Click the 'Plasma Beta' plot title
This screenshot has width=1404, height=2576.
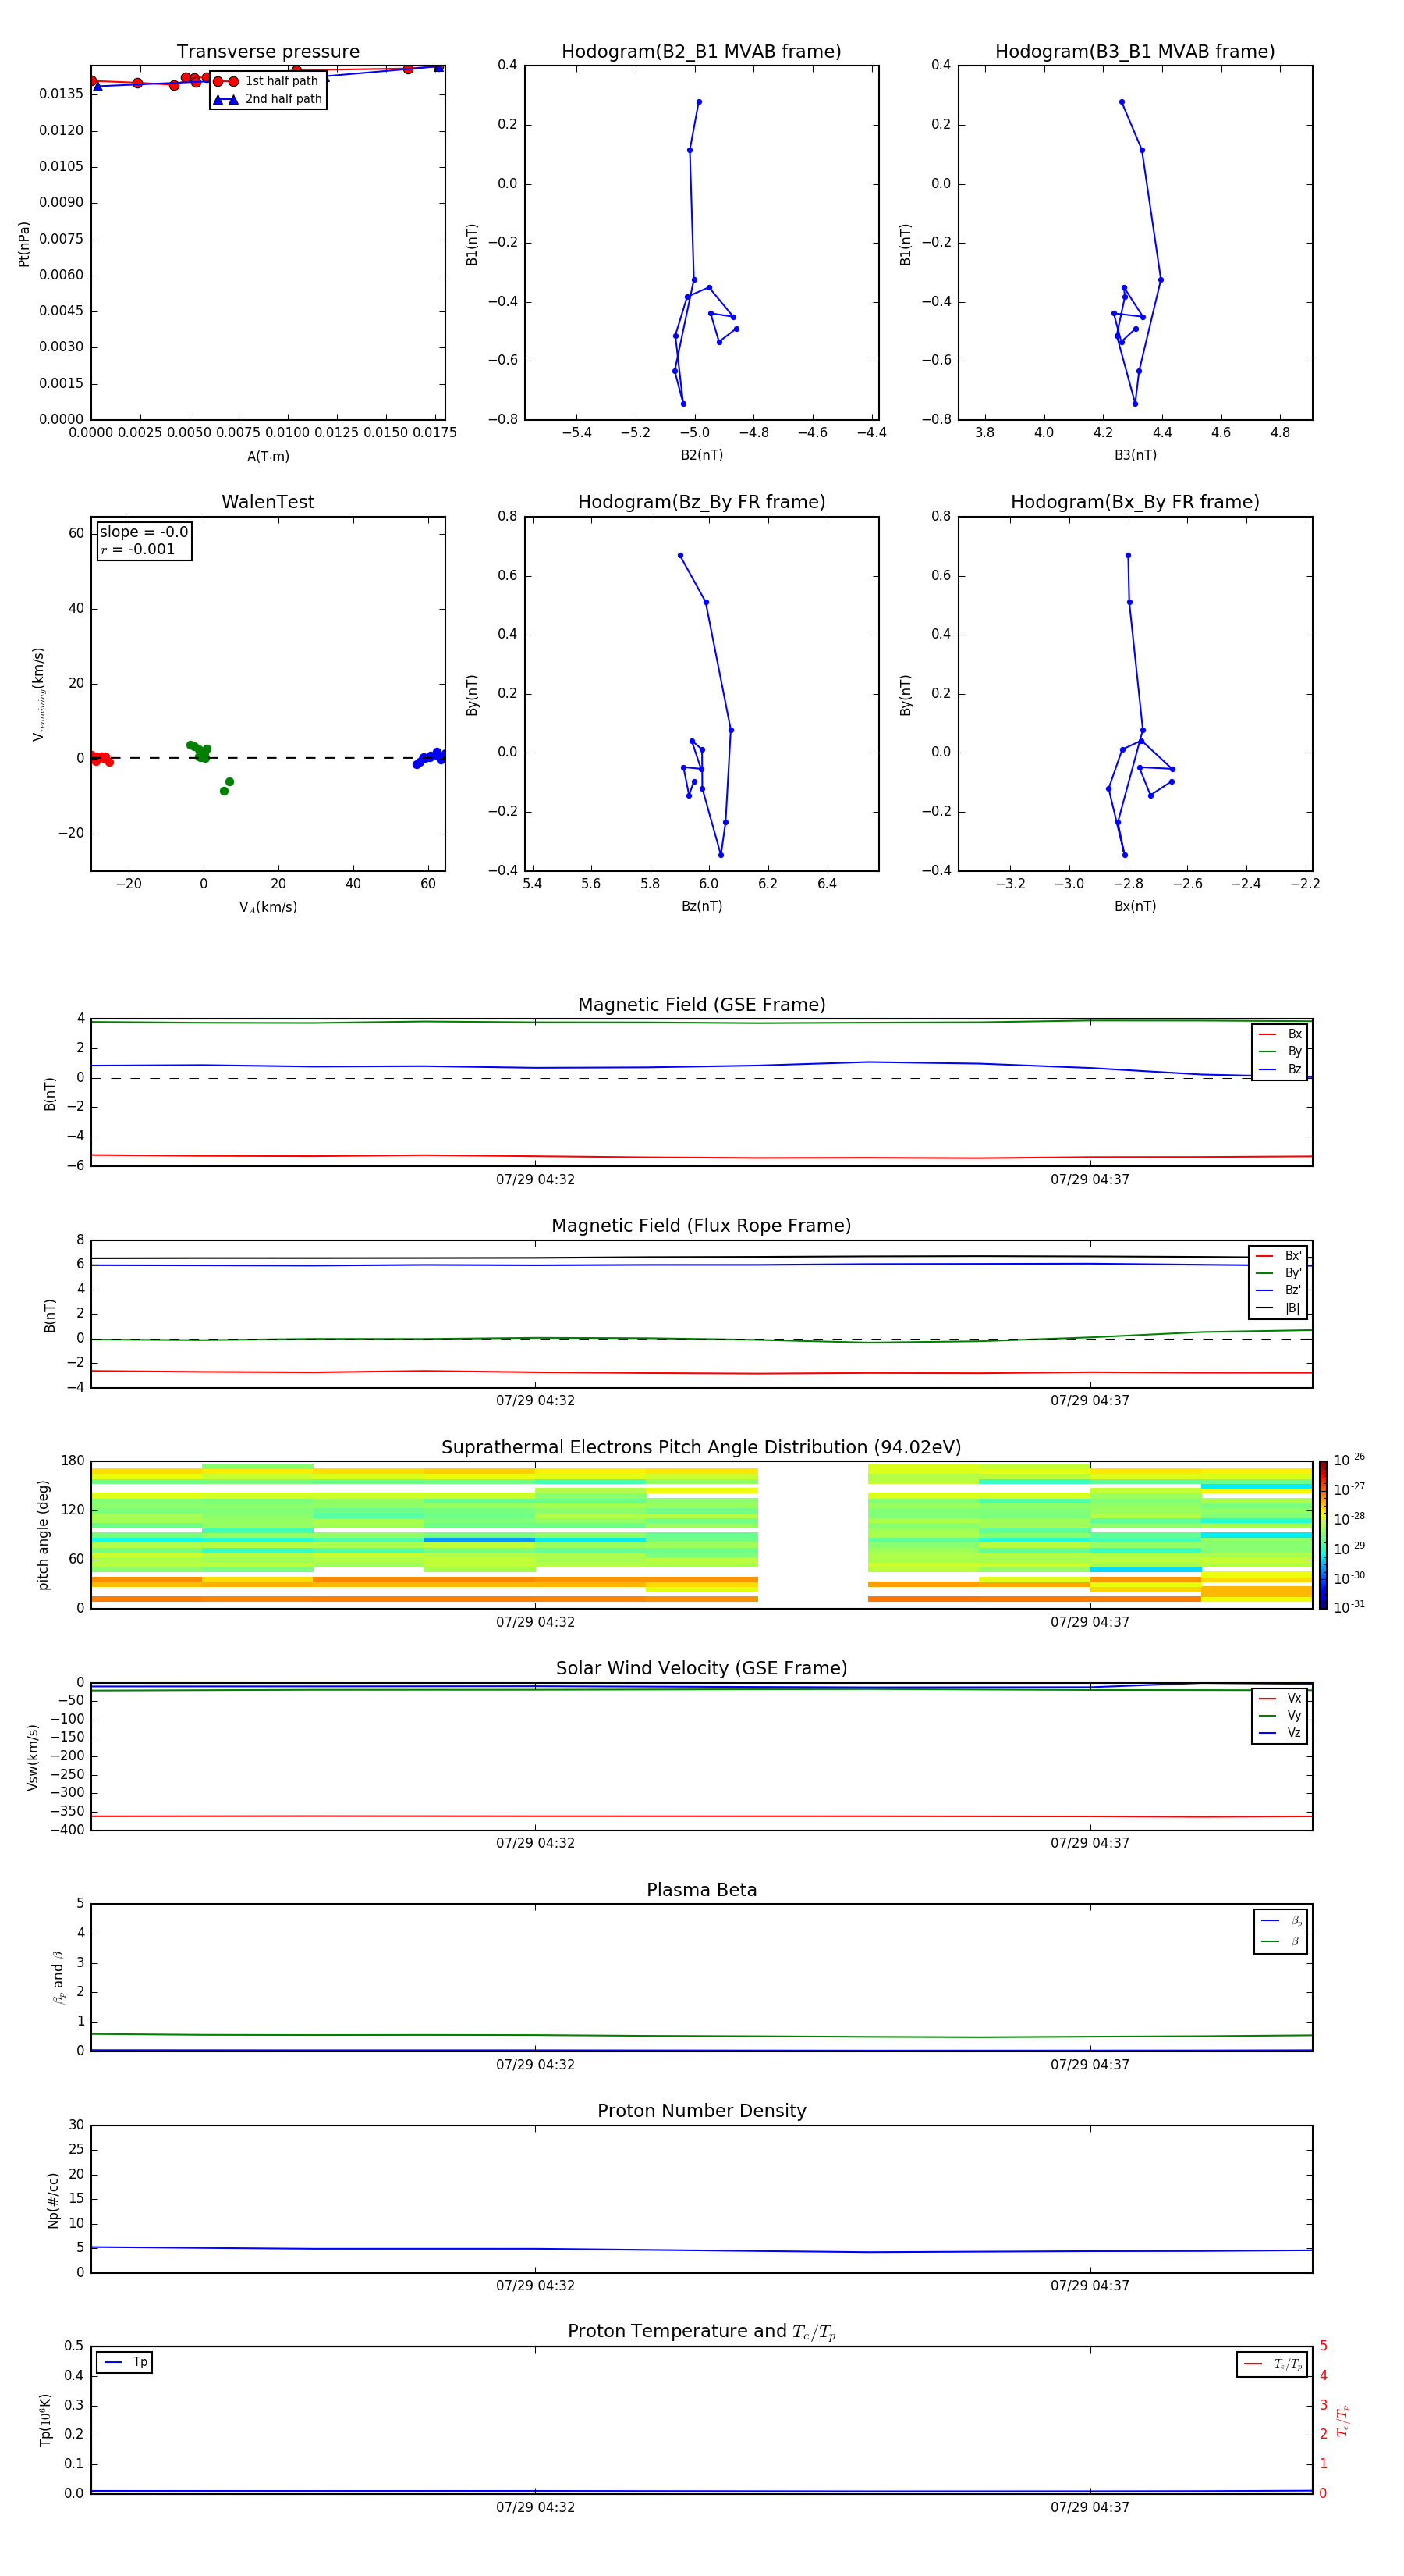click(701, 1890)
